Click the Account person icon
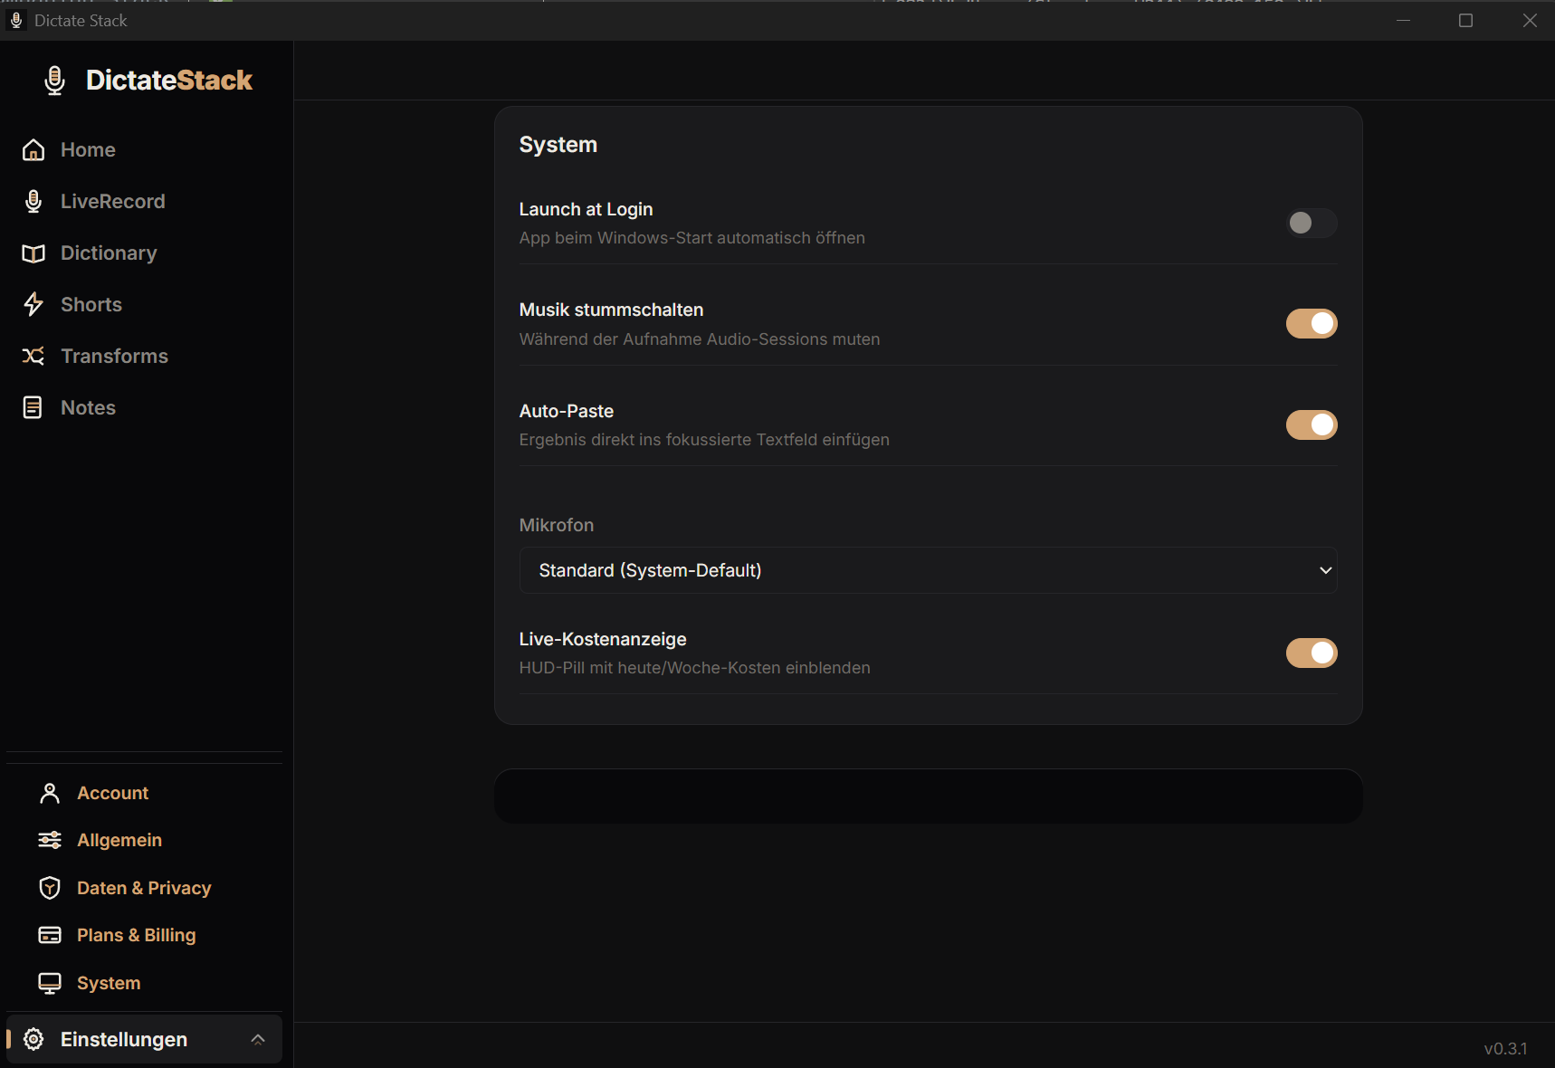Viewport: 1555px width, 1068px height. pos(50,793)
